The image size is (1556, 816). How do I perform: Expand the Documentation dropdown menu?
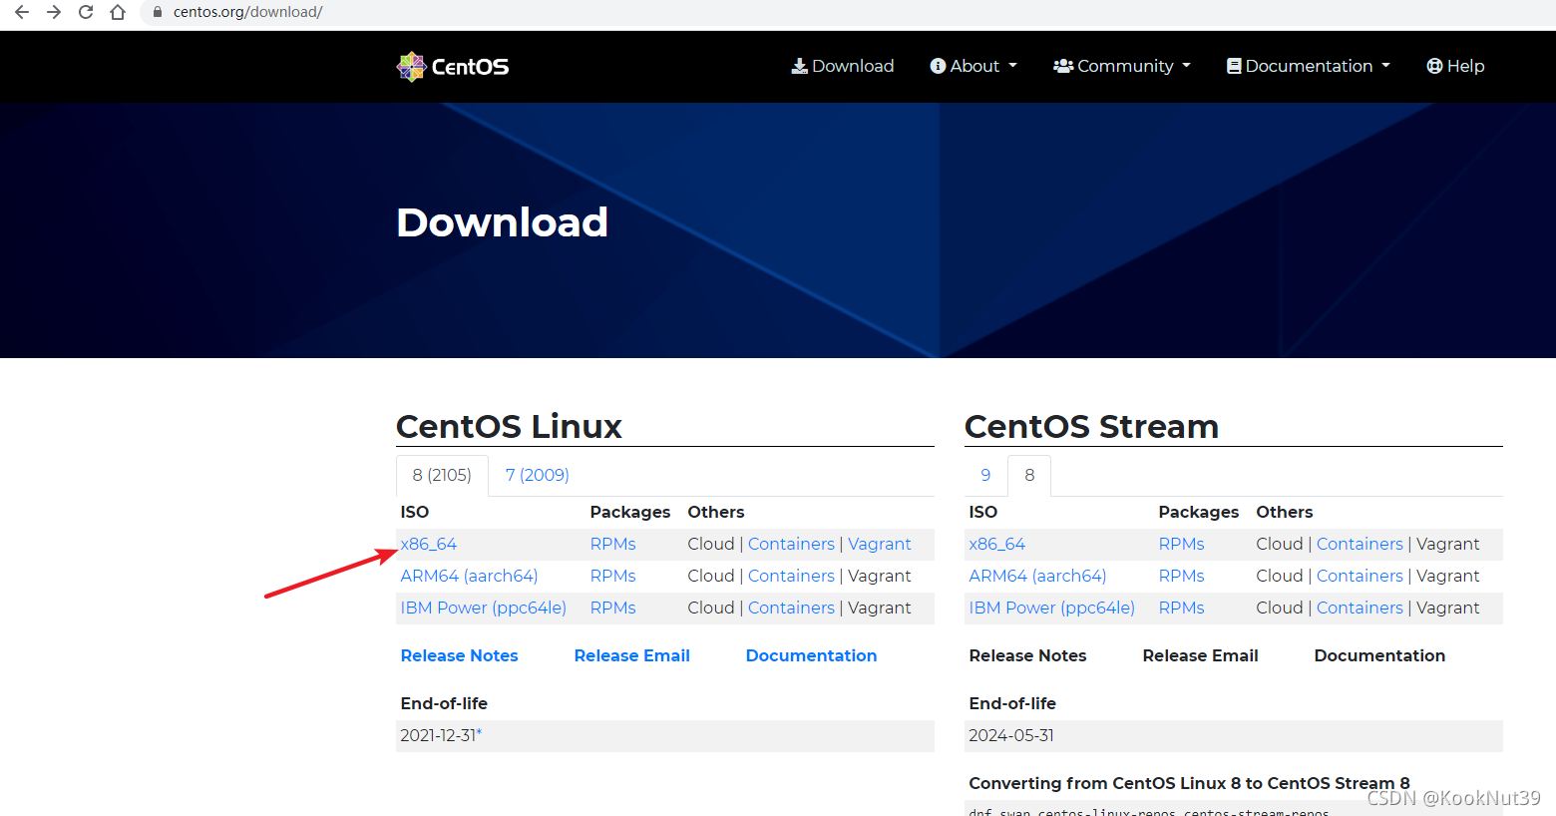tap(1308, 66)
